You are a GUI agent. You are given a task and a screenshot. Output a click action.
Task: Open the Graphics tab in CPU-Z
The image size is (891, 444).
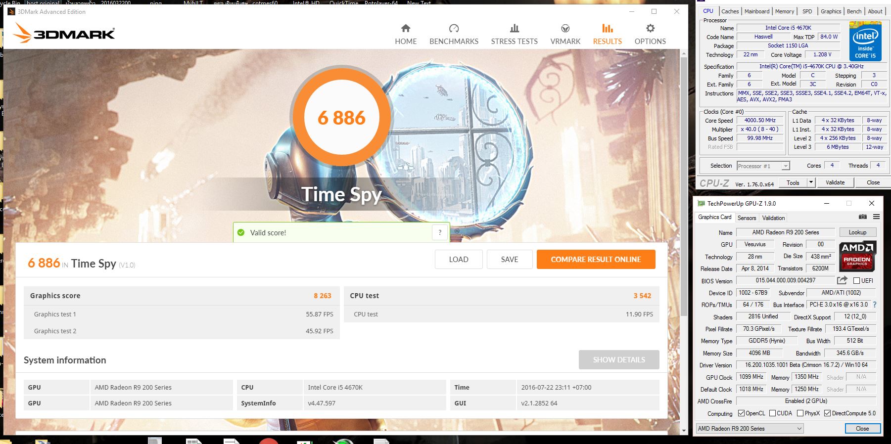[x=831, y=11]
